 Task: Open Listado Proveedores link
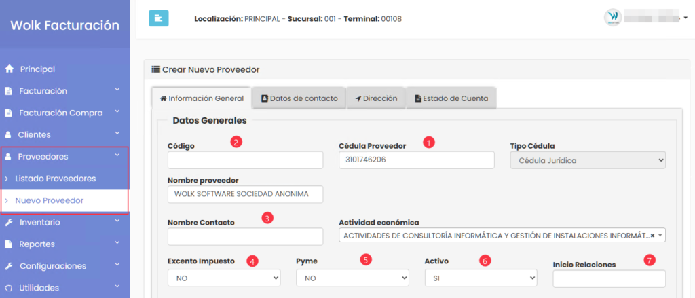click(x=55, y=179)
